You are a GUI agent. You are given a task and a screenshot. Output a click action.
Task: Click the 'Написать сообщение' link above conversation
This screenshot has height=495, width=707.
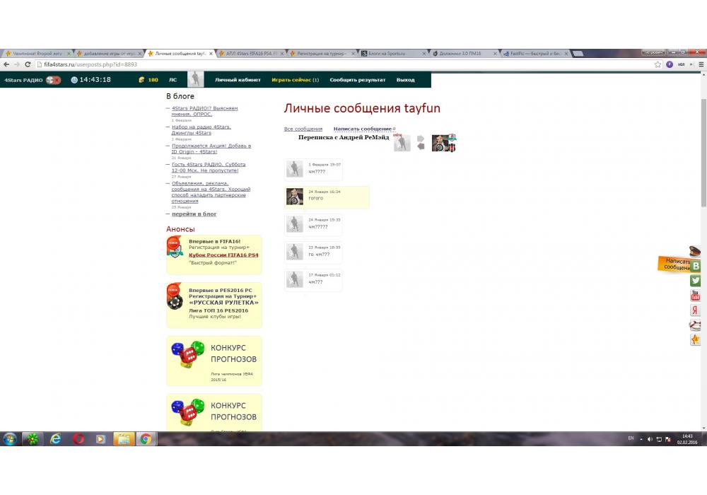point(362,129)
